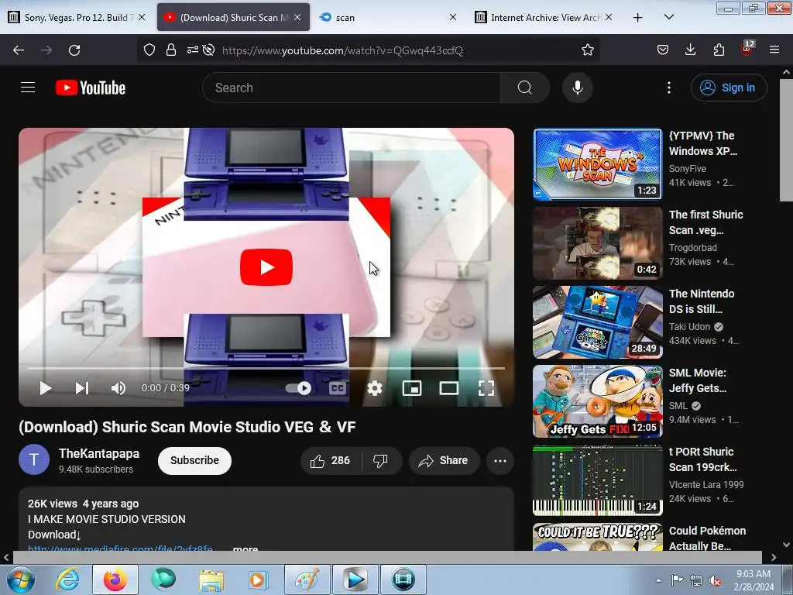
Task: Enter full screen mode
Action: [x=486, y=388]
